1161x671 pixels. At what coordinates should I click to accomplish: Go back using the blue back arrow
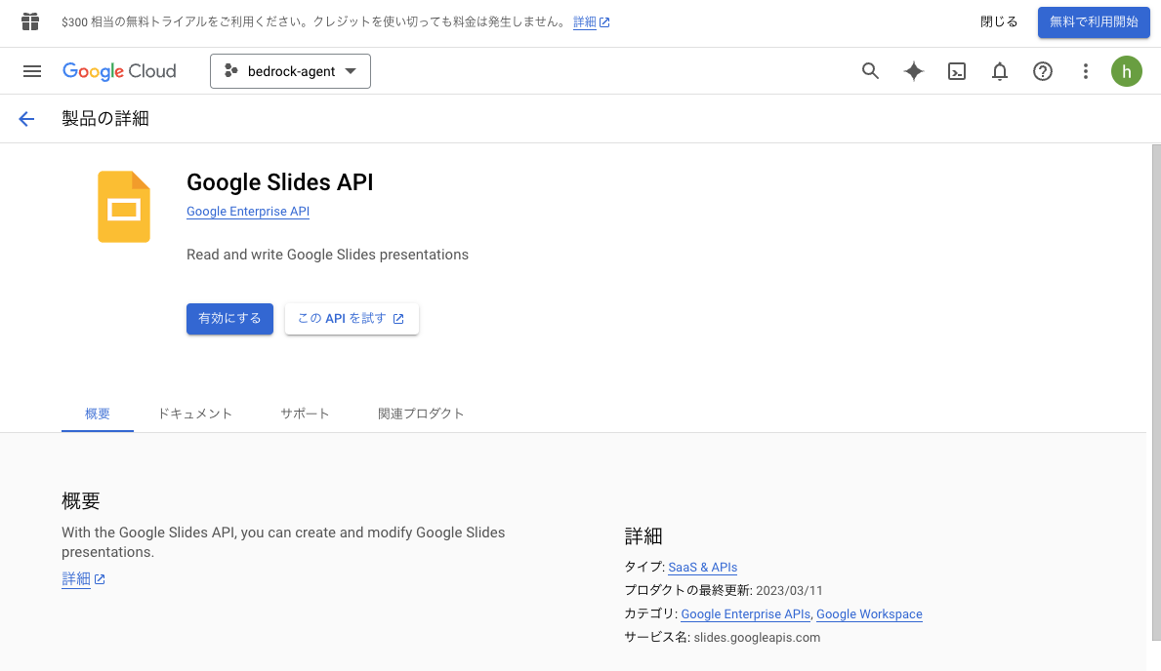pos(26,118)
